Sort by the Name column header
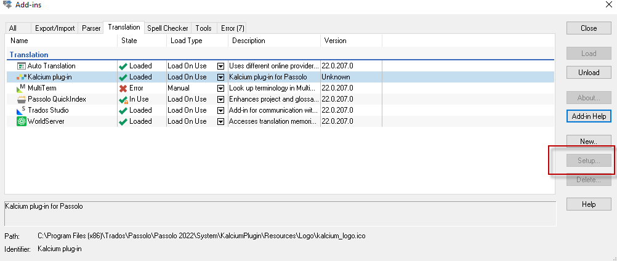This screenshot has width=617, height=261. pyautogui.click(x=62, y=41)
